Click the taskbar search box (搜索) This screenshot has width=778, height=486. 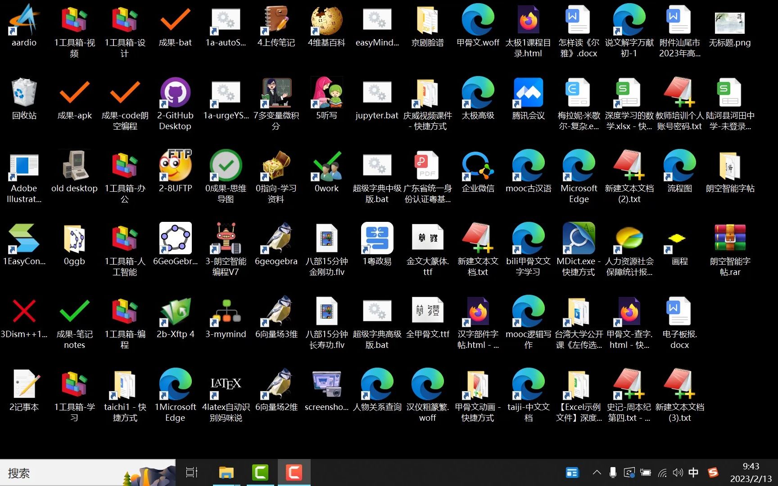click(88, 472)
